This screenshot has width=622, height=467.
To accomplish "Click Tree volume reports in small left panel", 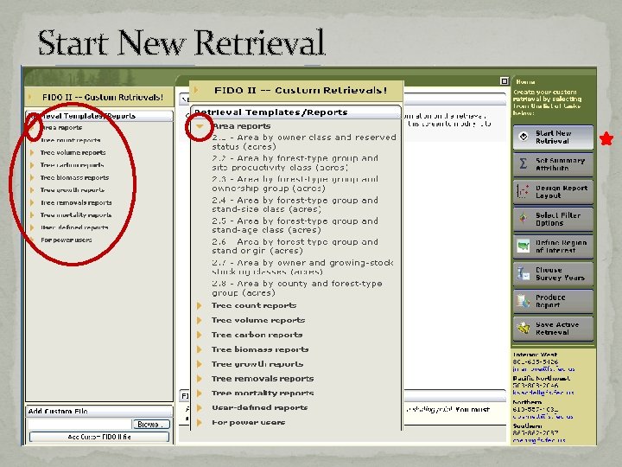I will (x=73, y=152).
